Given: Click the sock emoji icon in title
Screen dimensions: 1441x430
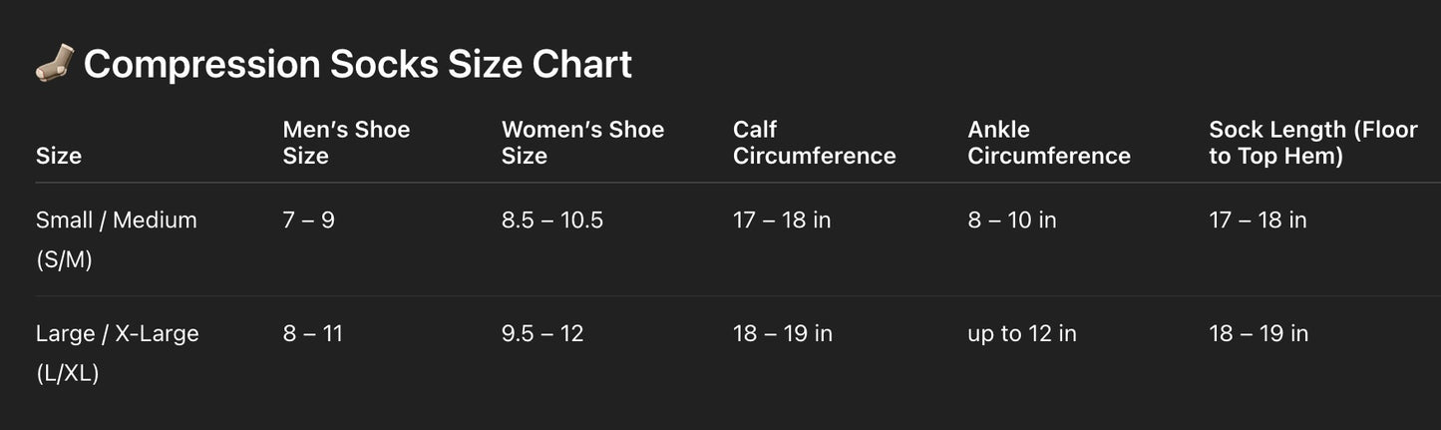Looking at the screenshot, I should click(x=55, y=64).
